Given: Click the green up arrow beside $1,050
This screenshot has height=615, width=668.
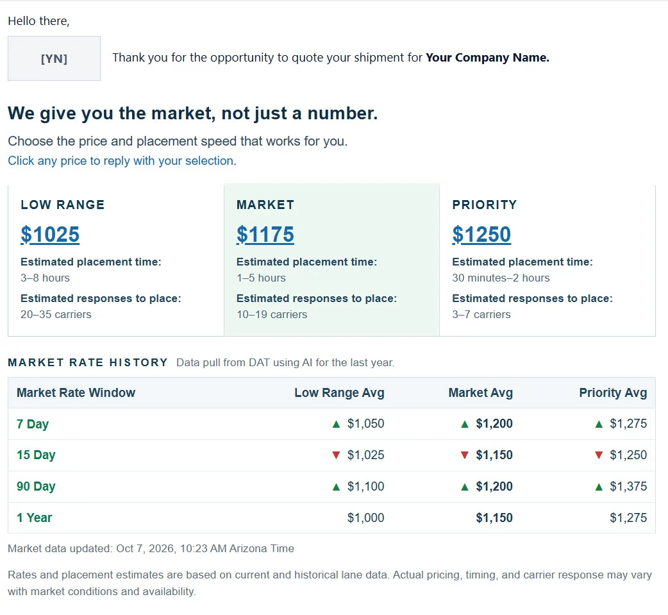Looking at the screenshot, I should (336, 424).
